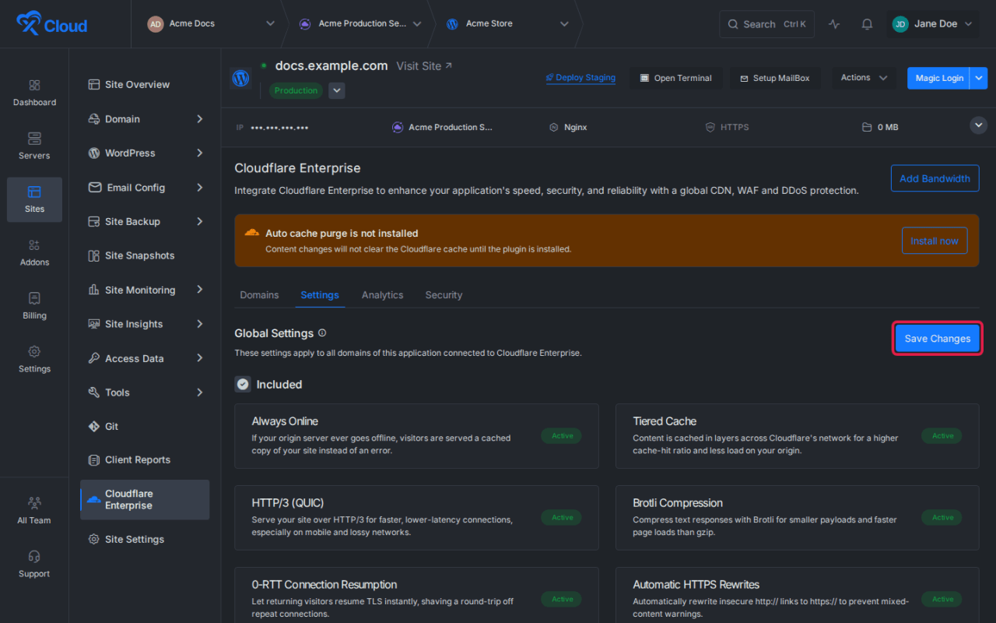996x623 pixels.
Task: Click Always Online Active badge
Action: tap(562, 436)
